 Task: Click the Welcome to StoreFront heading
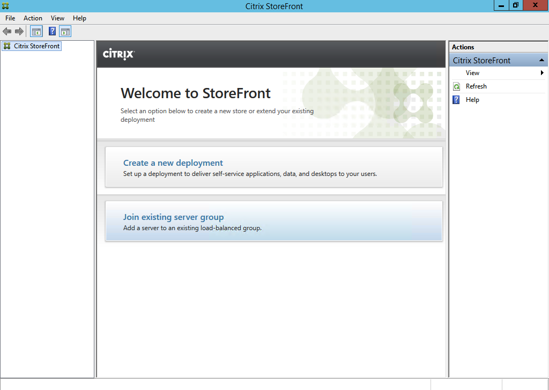pyautogui.click(x=195, y=93)
